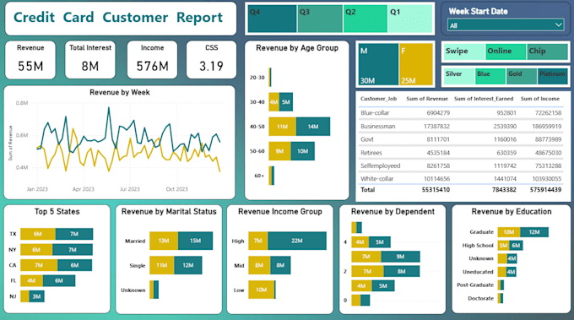
Task: Click the 14M bar for age 40-50
Action: [313, 127]
